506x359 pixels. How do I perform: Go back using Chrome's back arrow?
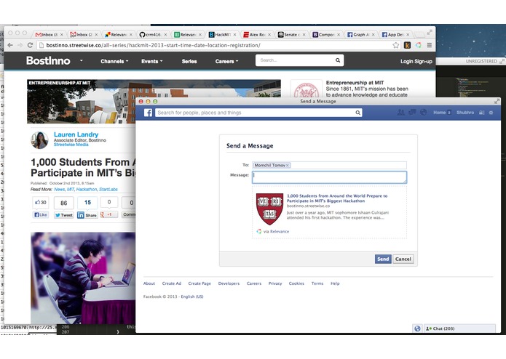click(x=10, y=45)
